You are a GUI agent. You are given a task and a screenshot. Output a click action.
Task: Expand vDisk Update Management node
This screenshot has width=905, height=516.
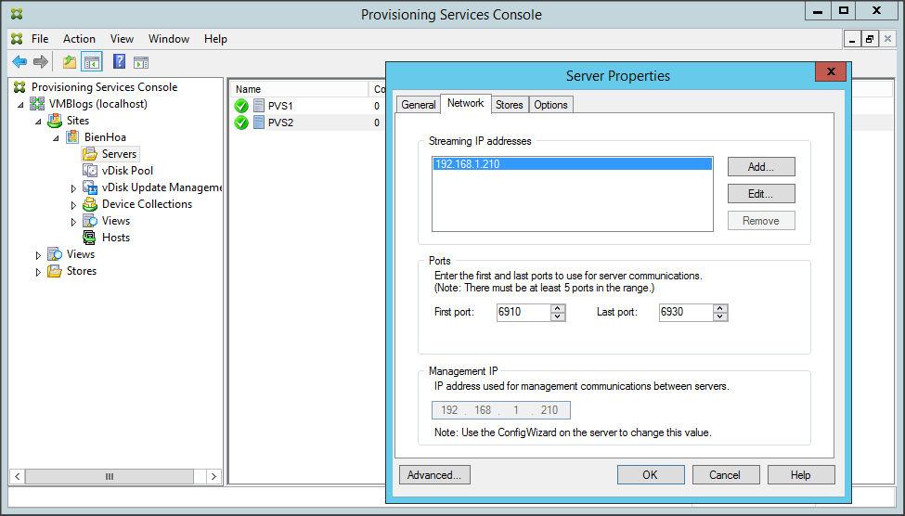pyautogui.click(x=73, y=188)
